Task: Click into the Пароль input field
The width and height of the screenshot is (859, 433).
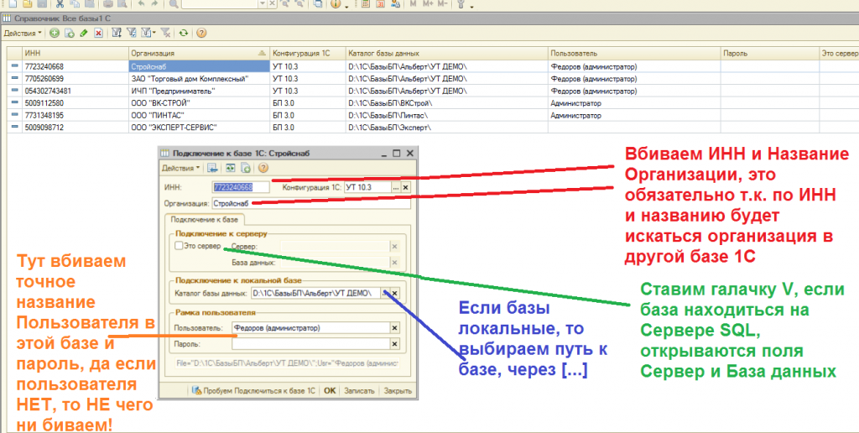Action: pos(310,344)
